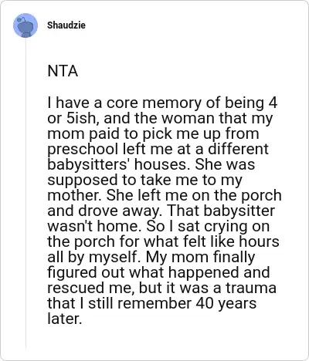Click the line "mom paid to pick me up from"

click(153, 133)
